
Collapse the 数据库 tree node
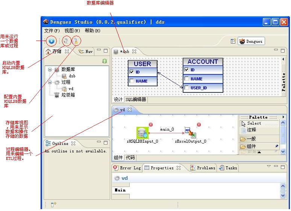tap(50, 70)
